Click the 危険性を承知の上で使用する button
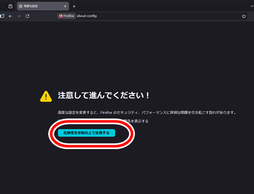The image size is (254, 194). (x=86, y=133)
